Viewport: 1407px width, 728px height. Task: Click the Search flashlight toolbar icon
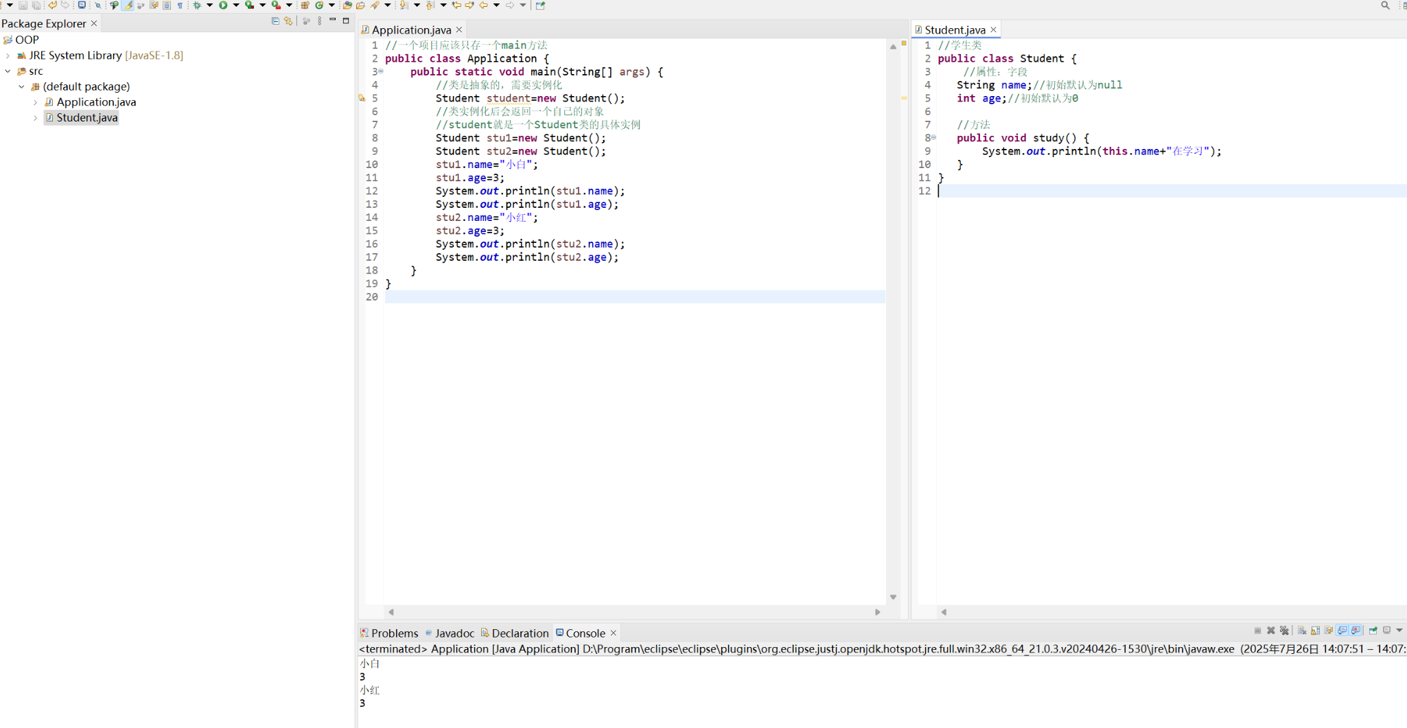pyautogui.click(x=375, y=5)
